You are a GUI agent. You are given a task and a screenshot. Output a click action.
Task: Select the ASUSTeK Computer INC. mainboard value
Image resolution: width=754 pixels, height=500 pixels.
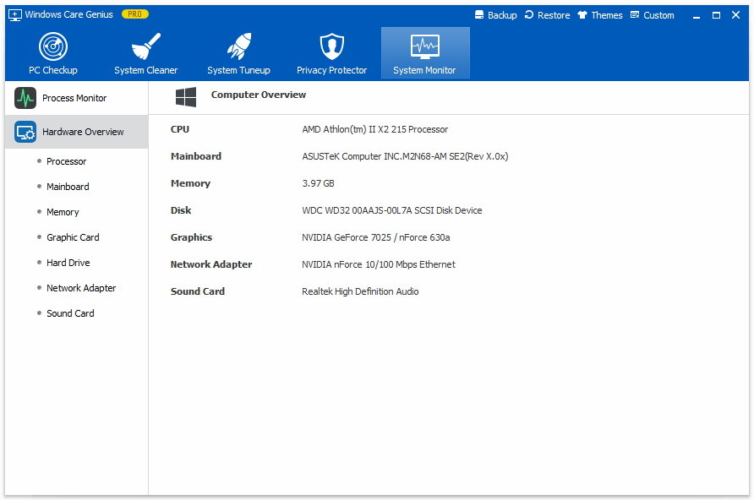(405, 156)
